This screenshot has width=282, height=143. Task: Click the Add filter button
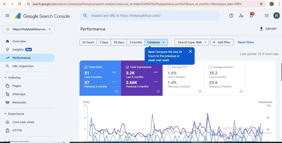click(x=222, y=42)
